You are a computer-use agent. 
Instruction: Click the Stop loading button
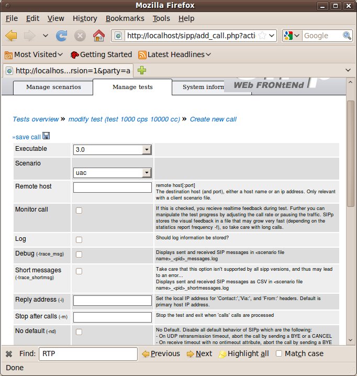pyautogui.click(x=80, y=36)
